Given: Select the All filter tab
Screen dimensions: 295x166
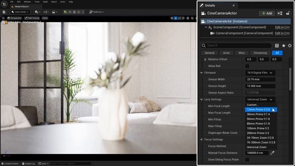Looking at the screenshot, I should 277,53.
